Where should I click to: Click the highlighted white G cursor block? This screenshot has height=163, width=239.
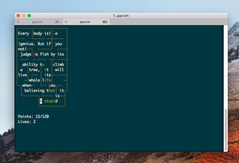point(41,101)
